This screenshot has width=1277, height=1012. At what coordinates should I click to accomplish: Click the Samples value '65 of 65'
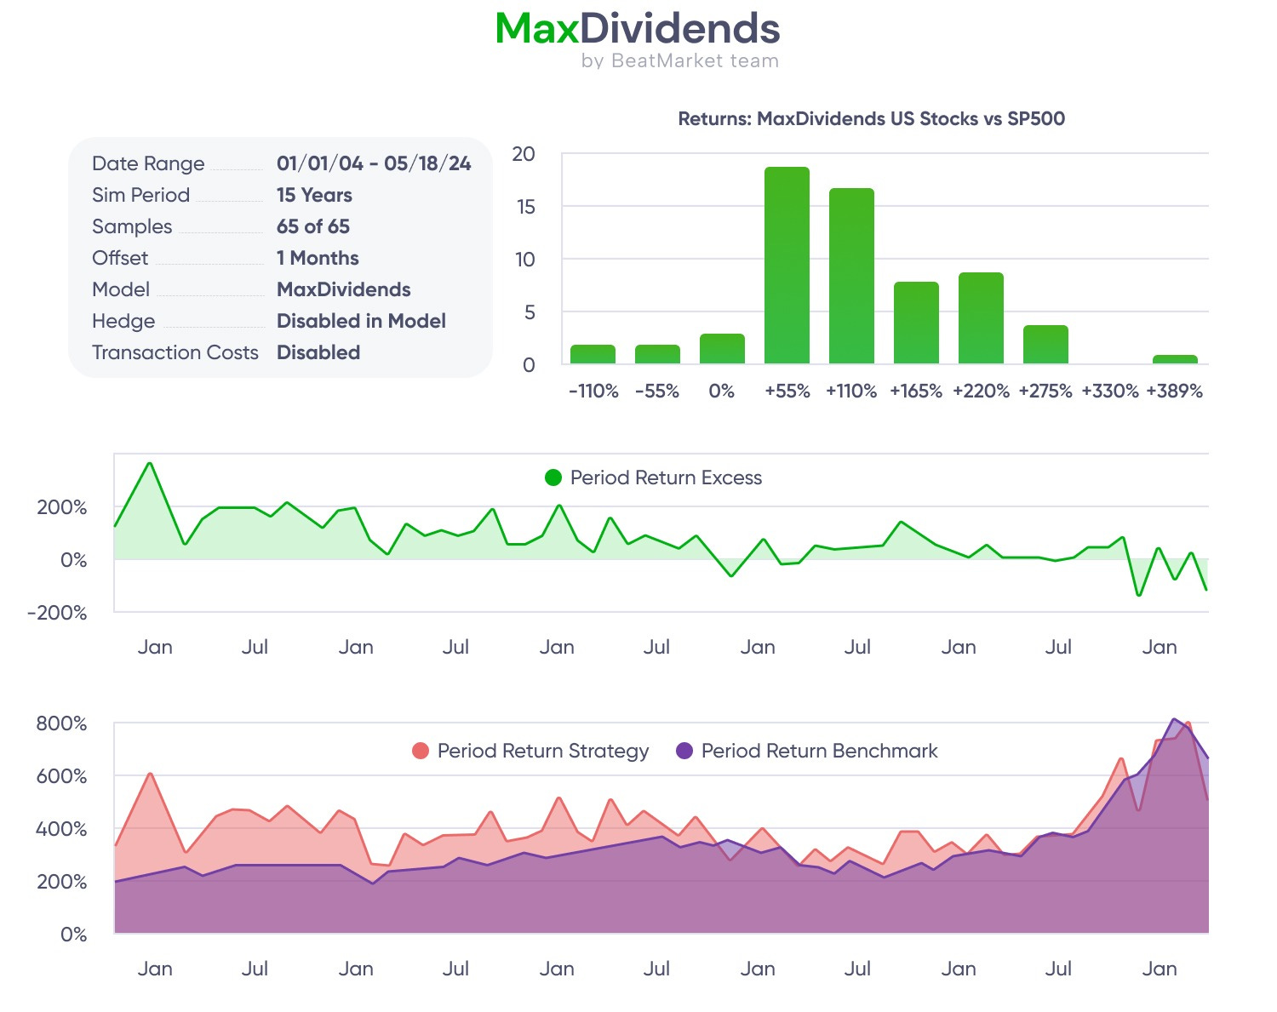click(313, 226)
